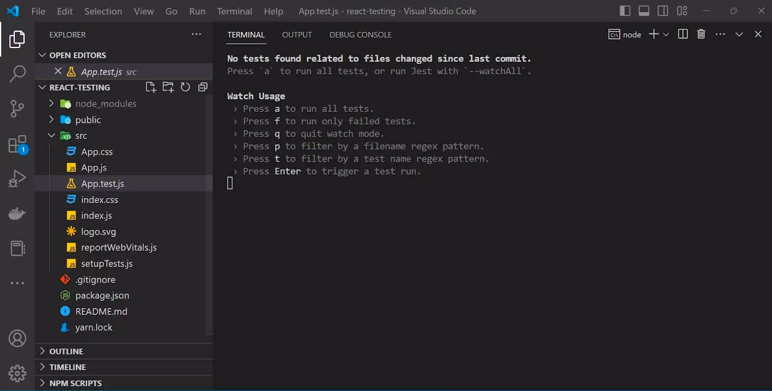Open the notebook-style view icon in activity bar
This screenshot has height=391, width=772.
coord(17,248)
